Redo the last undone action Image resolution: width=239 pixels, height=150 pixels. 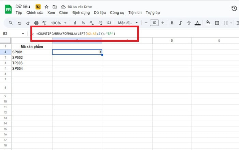[x=28, y=23]
